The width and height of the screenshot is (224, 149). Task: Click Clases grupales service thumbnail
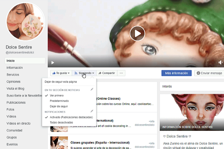[x=59, y=143]
